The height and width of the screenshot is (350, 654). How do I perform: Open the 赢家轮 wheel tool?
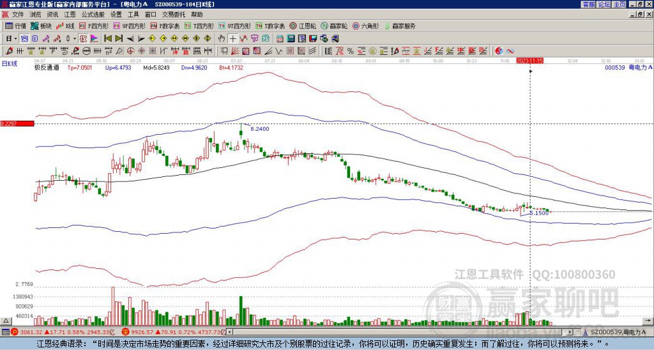tap(334, 26)
